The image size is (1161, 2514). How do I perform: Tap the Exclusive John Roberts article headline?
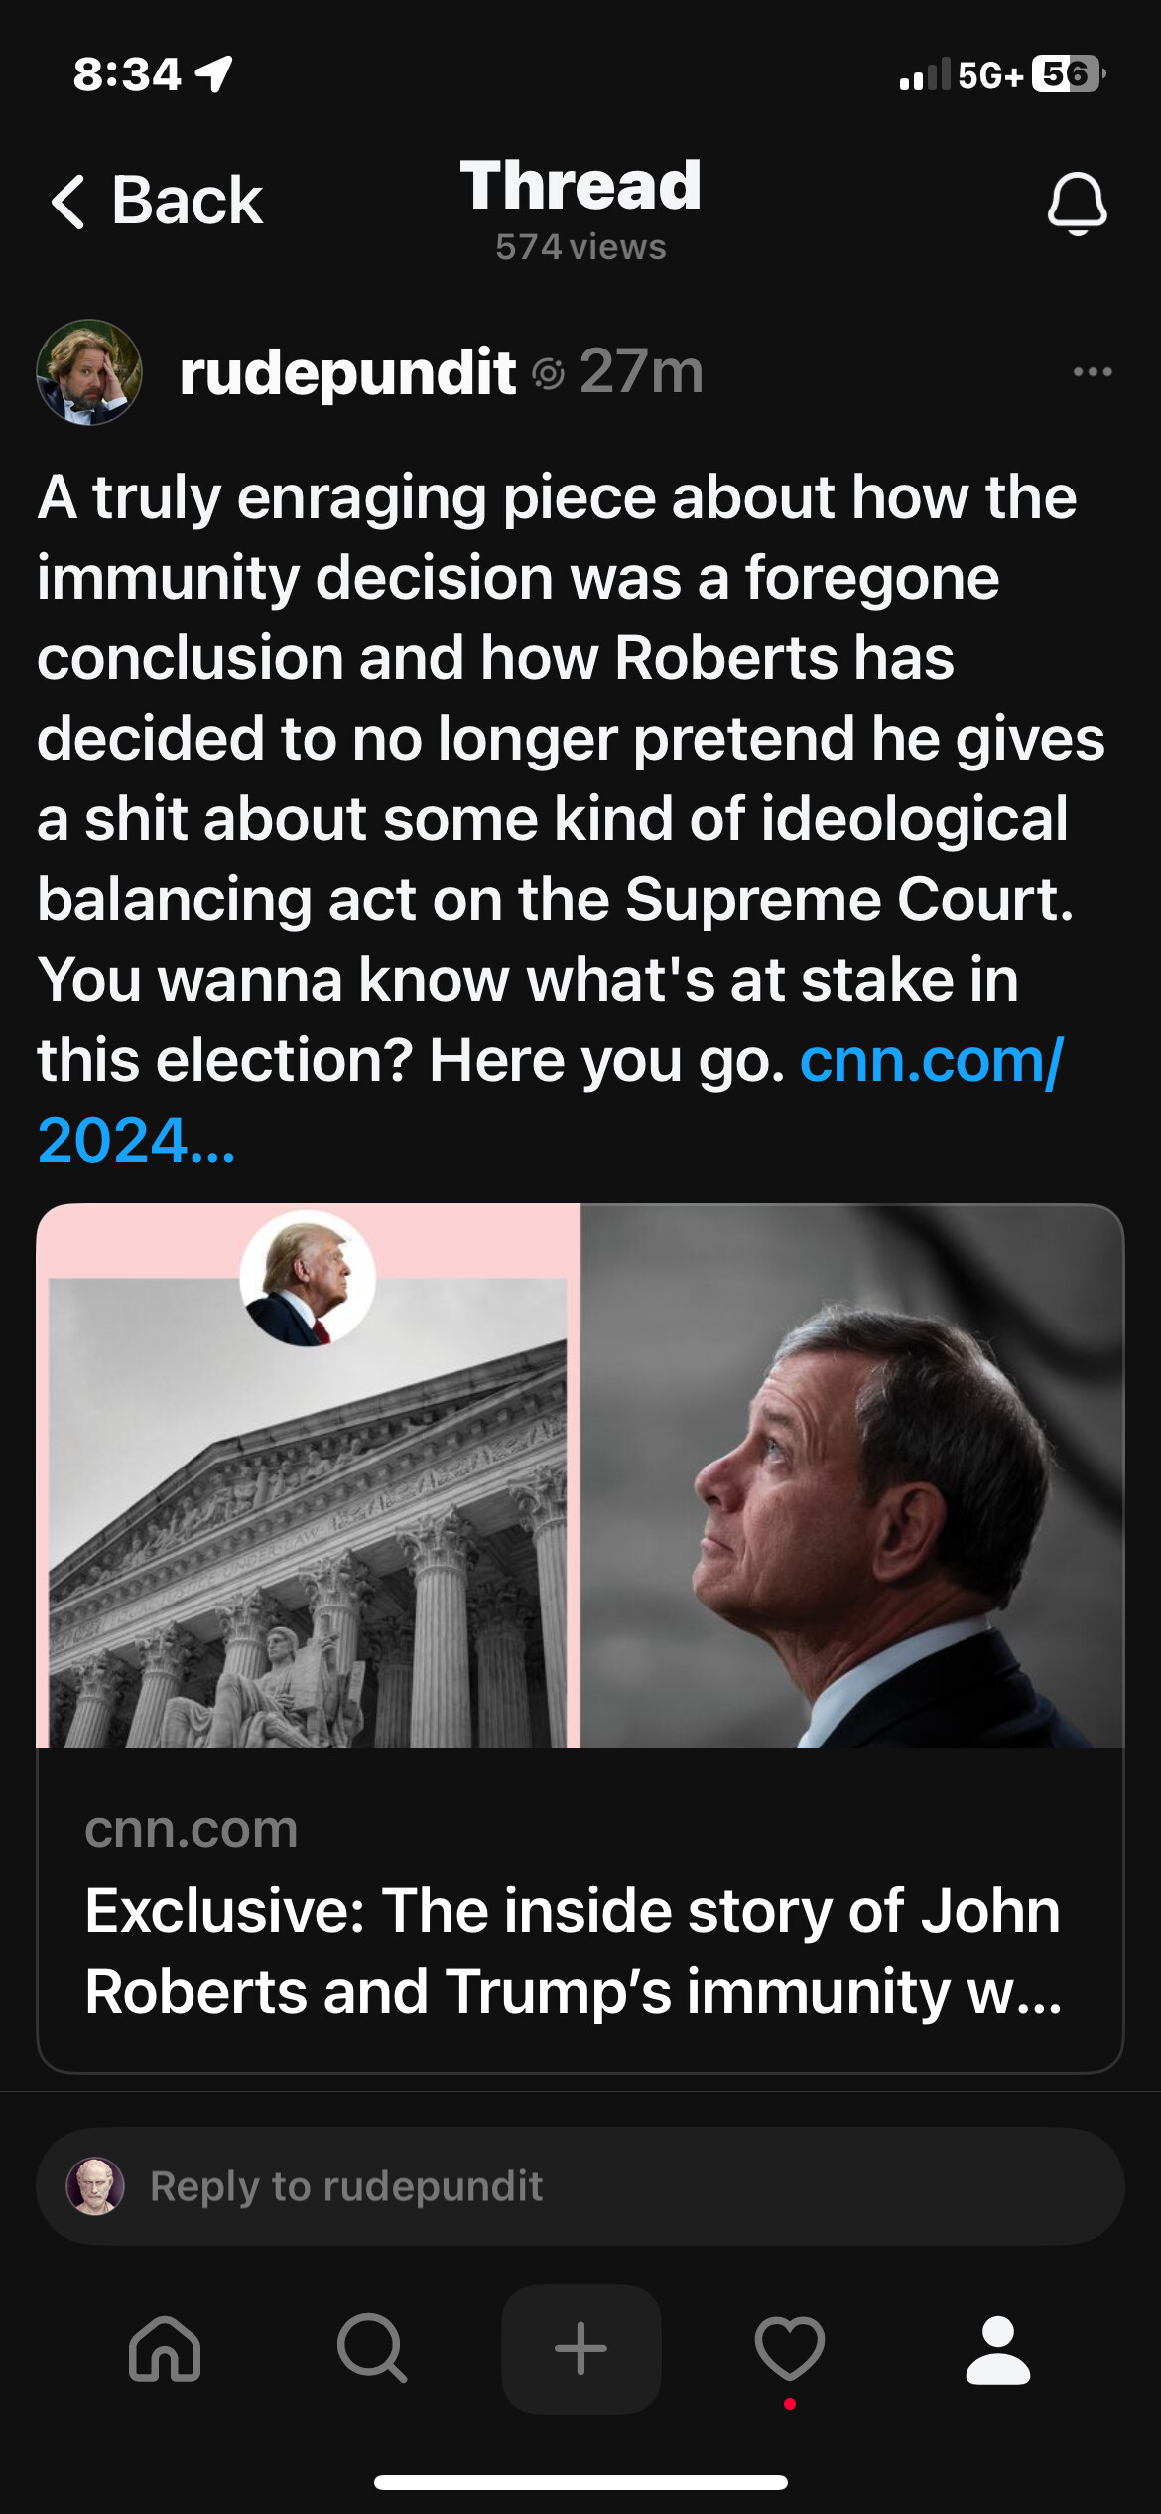574,1950
